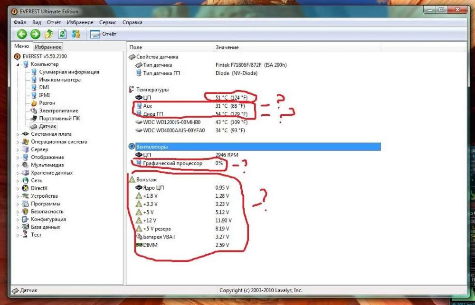475x305 pixels.
Task: Expand the Сеть node
Action: [18, 181]
